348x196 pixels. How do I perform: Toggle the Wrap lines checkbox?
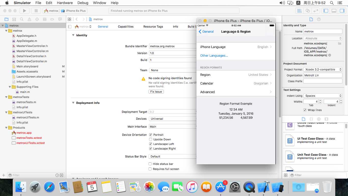tap(305, 110)
